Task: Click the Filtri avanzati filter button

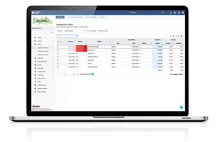Action: coord(91,31)
